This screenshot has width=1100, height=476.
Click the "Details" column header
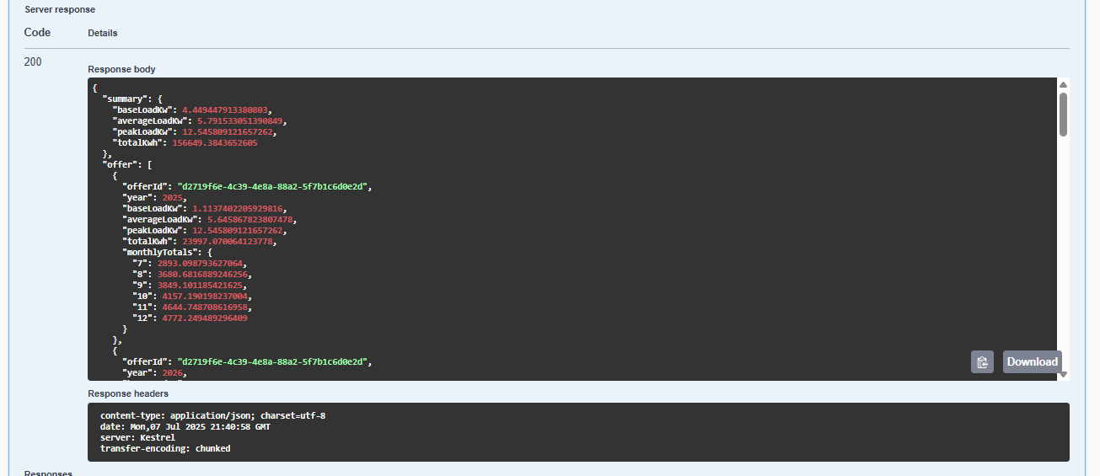pos(103,33)
